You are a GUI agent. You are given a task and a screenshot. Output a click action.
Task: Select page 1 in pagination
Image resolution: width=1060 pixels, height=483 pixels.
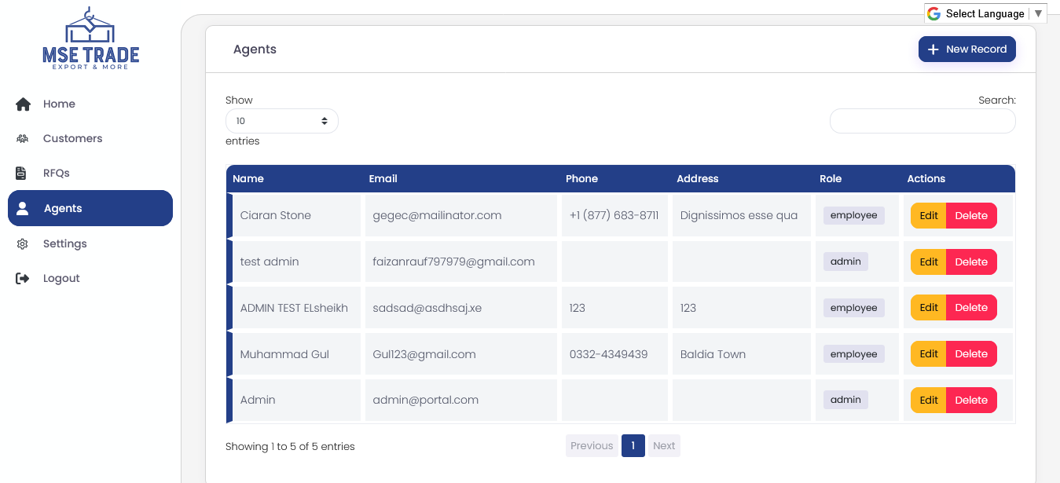633,445
